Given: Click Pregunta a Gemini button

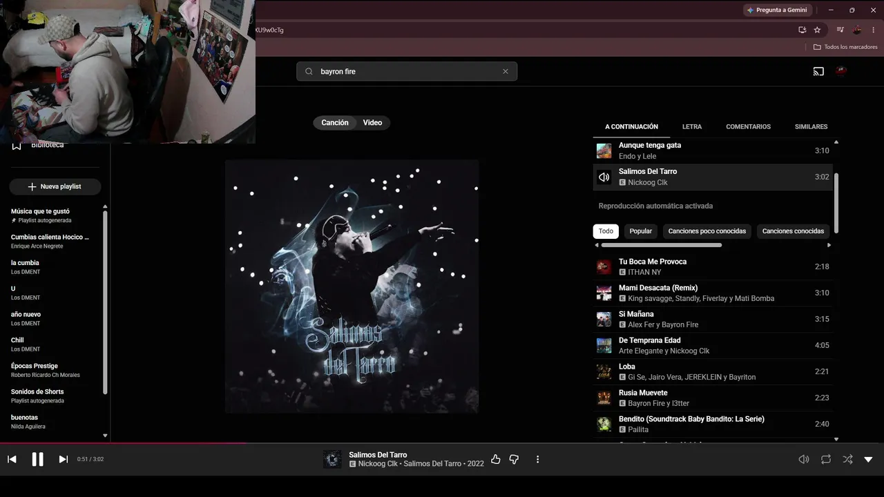Looking at the screenshot, I should pos(777,10).
